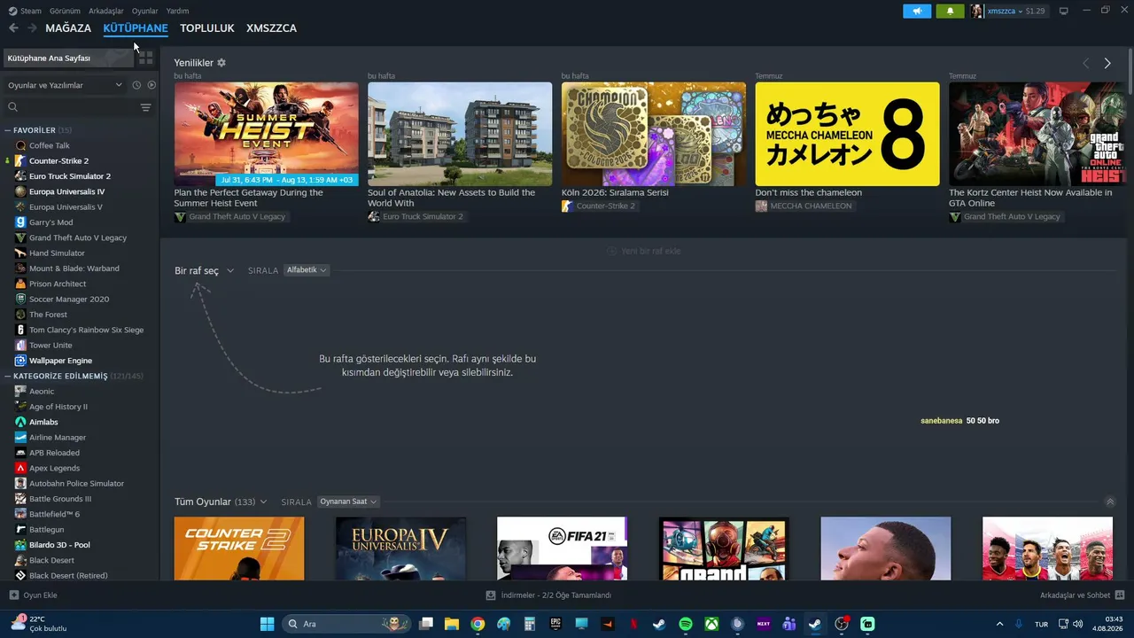Screen dimensions: 1134x638
Task: Open Arkadaşlar ve Sohbet
Action: [1083, 595]
